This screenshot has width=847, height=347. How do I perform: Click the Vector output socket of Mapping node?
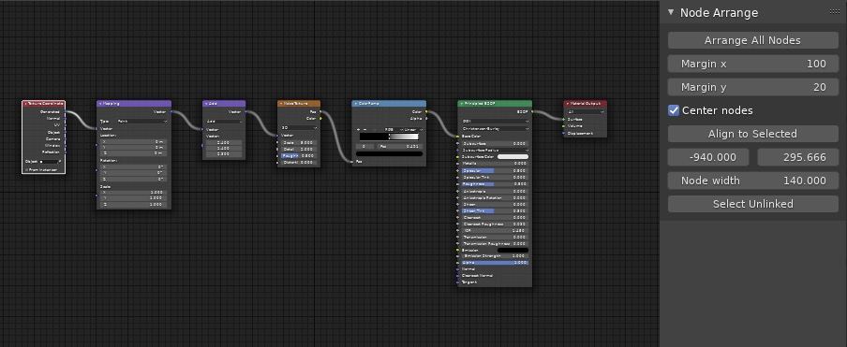click(x=171, y=111)
